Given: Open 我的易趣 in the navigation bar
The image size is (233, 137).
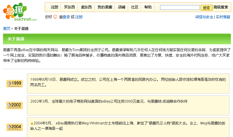Looking at the screenshot, I should (105, 7).
